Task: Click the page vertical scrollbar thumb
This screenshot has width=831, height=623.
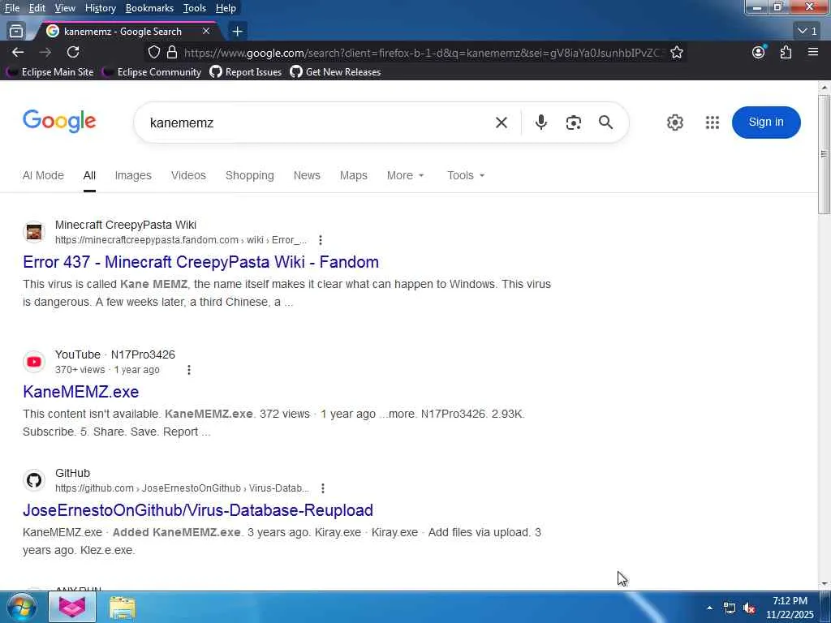Action: [x=824, y=153]
